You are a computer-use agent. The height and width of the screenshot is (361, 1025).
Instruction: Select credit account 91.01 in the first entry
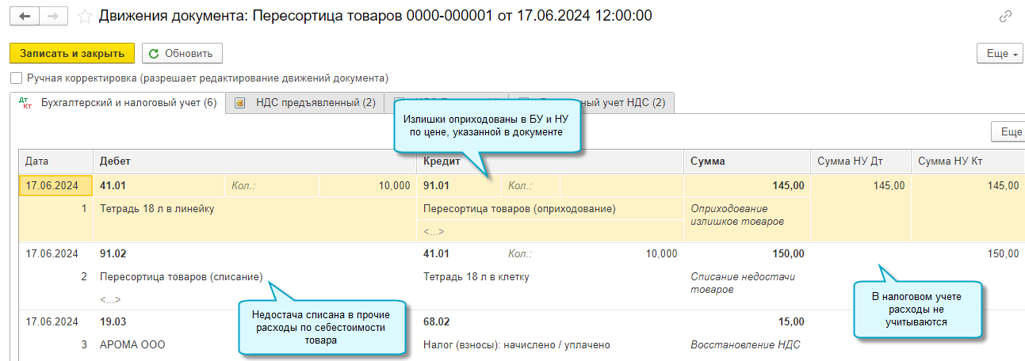pos(436,186)
